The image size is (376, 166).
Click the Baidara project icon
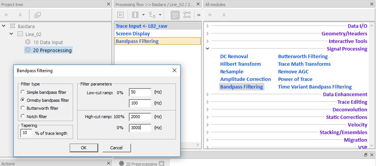(x=13, y=26)
